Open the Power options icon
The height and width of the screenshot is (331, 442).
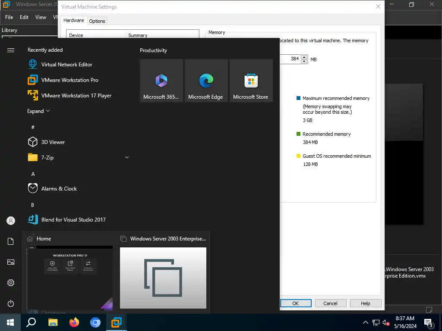11,303
